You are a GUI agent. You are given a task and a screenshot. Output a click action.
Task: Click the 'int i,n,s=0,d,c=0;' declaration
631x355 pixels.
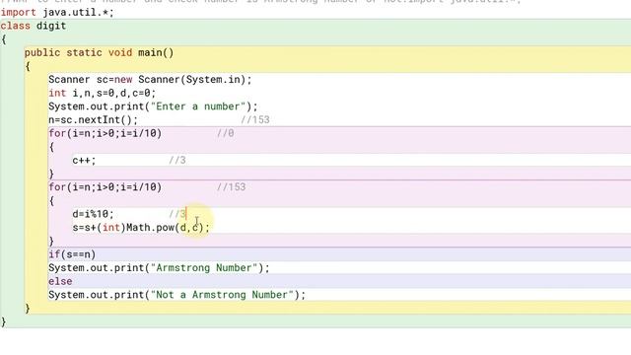pyautogui.click(x=102, y=93)
